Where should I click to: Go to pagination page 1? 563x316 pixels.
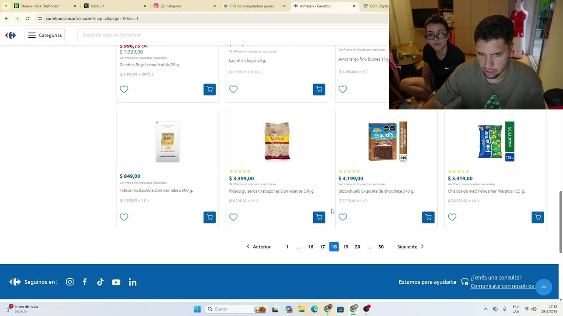click(x=287, y=247)
